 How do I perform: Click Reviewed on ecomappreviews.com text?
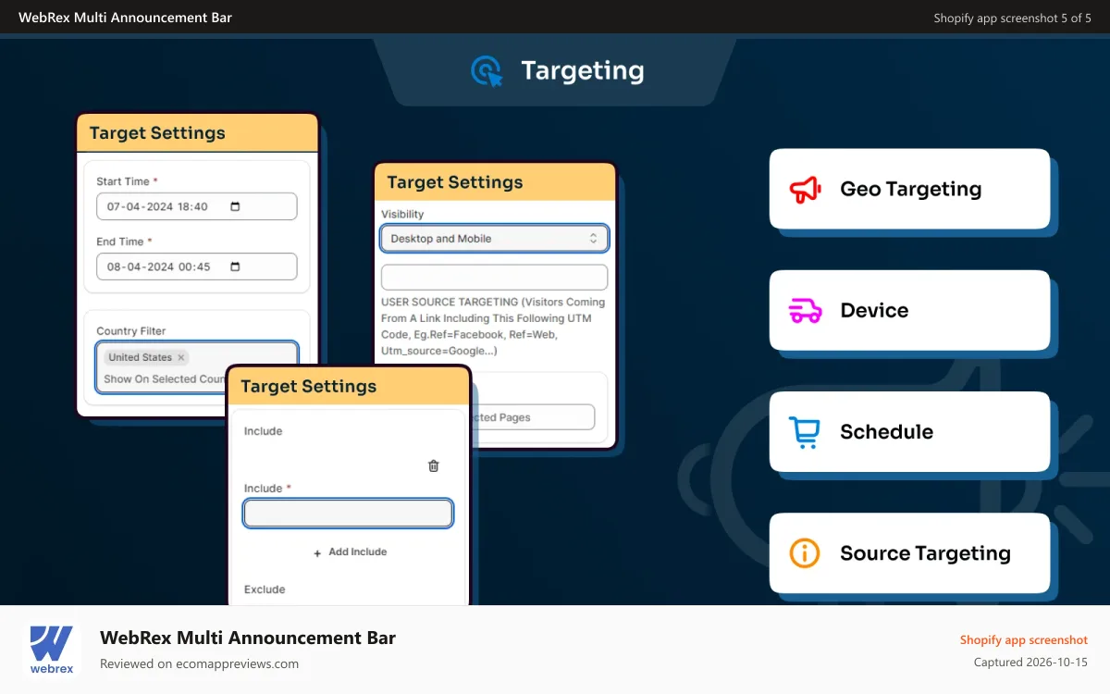(x=200, y=663)
